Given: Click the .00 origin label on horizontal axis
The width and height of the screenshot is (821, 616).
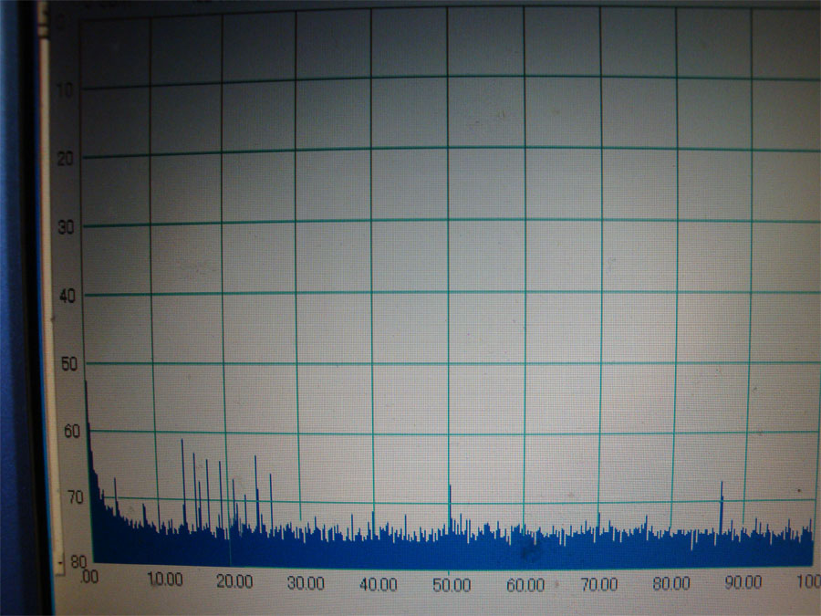Looking at the screenshot, I should tap(89, 578).
